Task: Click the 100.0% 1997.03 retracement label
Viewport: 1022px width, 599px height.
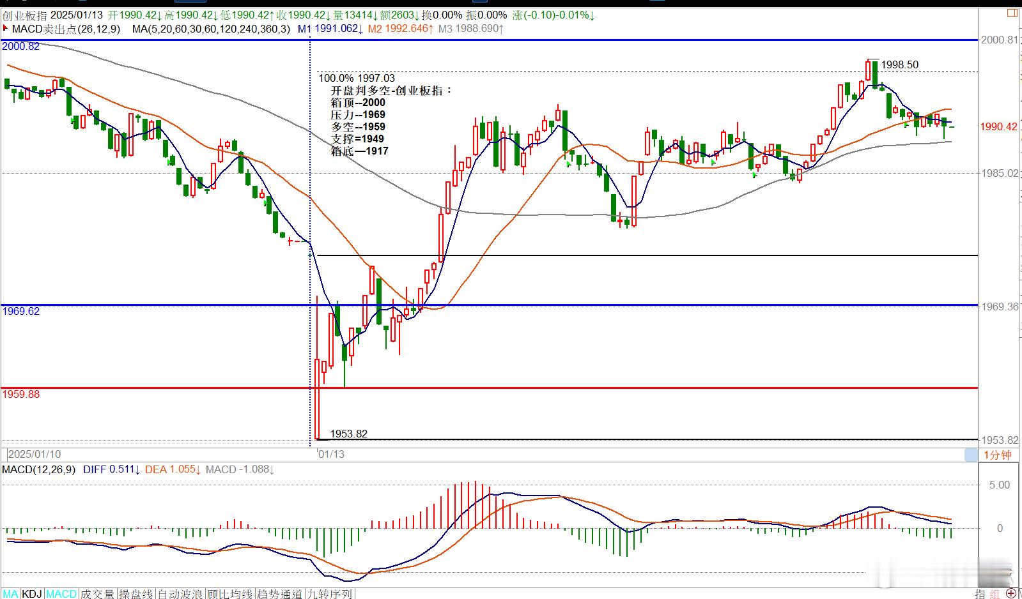Action: (x=357, y=78)
